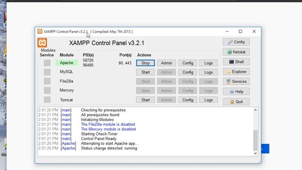Open the Help button

coord(236,92)
